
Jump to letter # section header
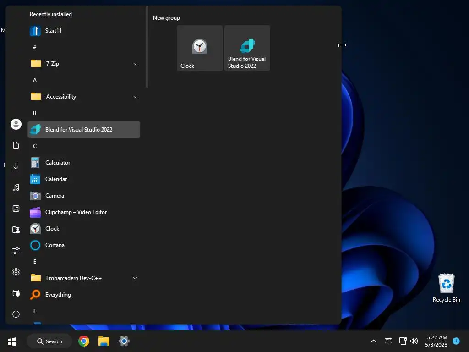pos(35,47)
